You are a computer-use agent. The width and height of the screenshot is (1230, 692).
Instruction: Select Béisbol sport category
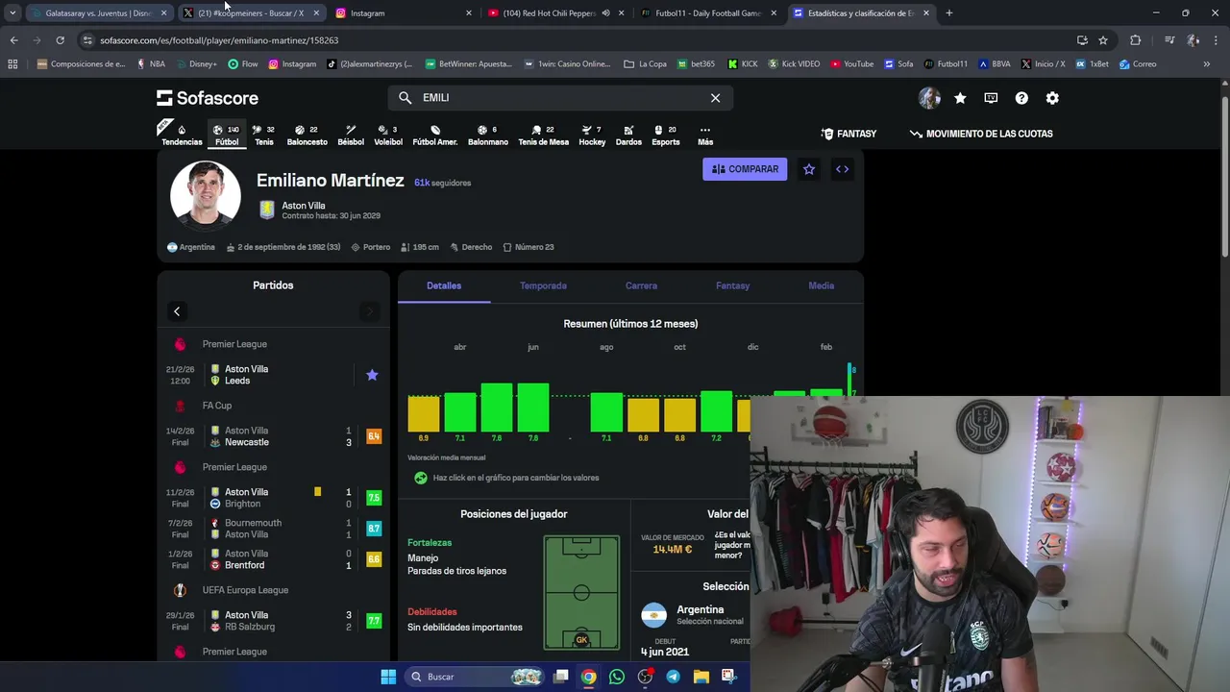point(351,135)
